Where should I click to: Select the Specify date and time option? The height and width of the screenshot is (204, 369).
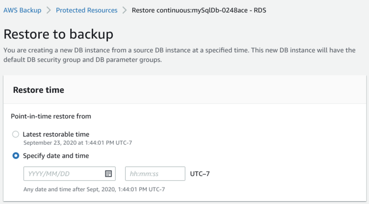point(16,156)
